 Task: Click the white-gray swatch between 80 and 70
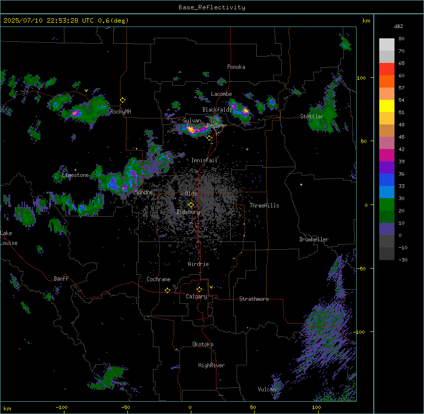387,45
